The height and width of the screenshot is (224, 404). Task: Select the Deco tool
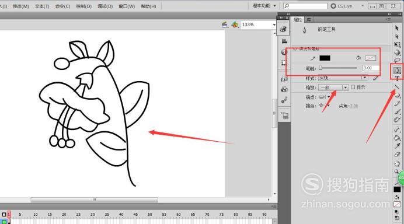pyautogui.click(x=397, y=120)
